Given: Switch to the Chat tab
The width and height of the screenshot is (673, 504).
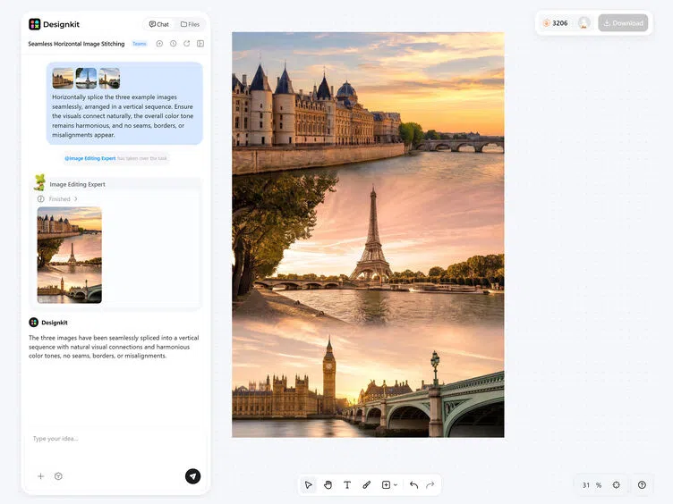Looking at the screenshot, I should [158, 24].
